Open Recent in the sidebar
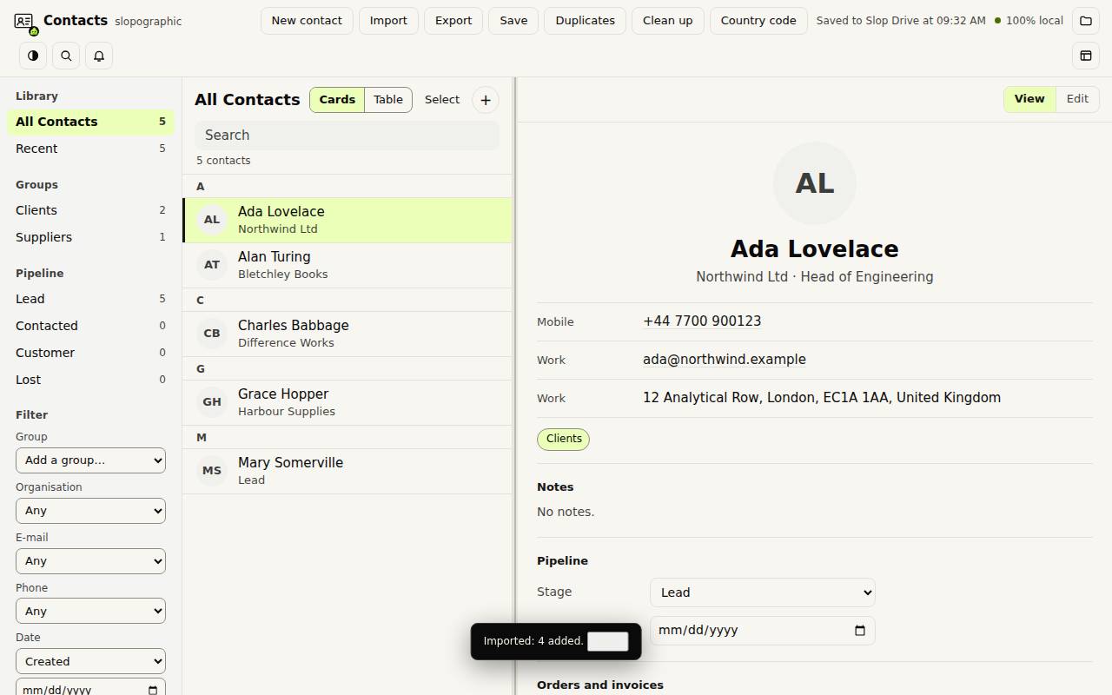 point(90,149)
